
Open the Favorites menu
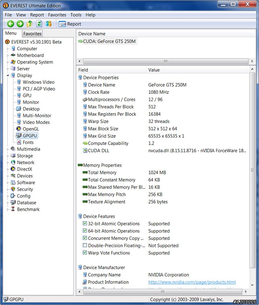tap(57, 15)
